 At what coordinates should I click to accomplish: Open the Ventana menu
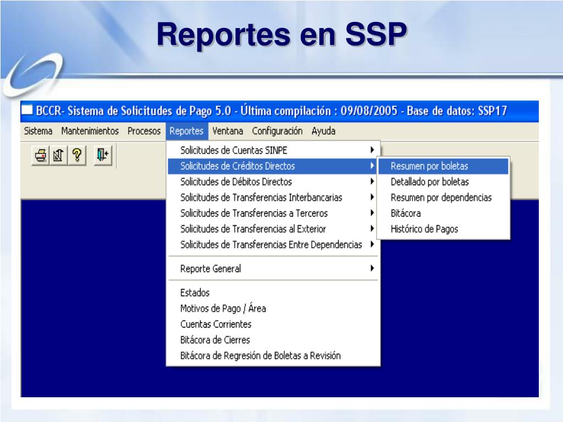pos(228,131)
